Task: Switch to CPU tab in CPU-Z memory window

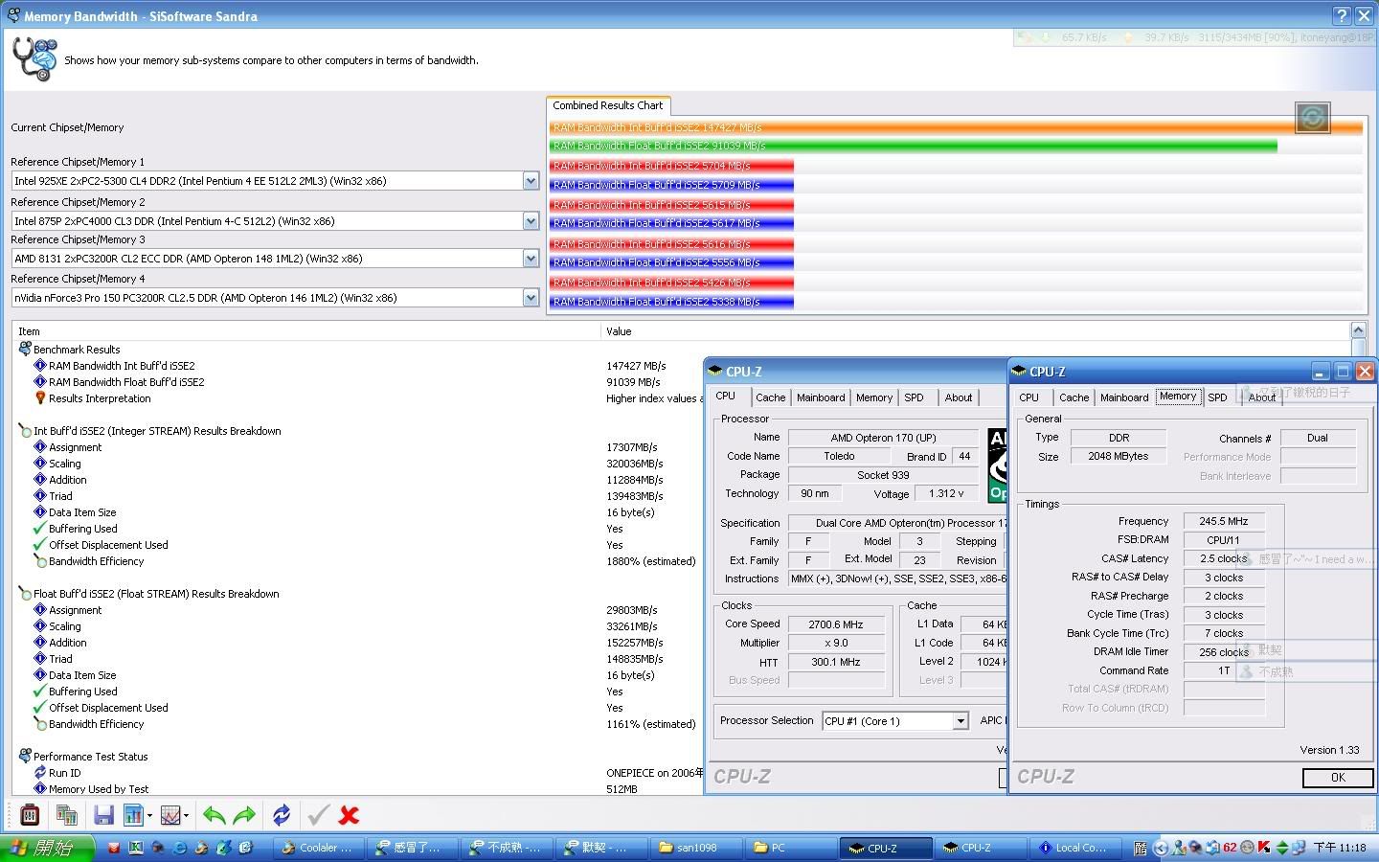Action: point(1029,397)
